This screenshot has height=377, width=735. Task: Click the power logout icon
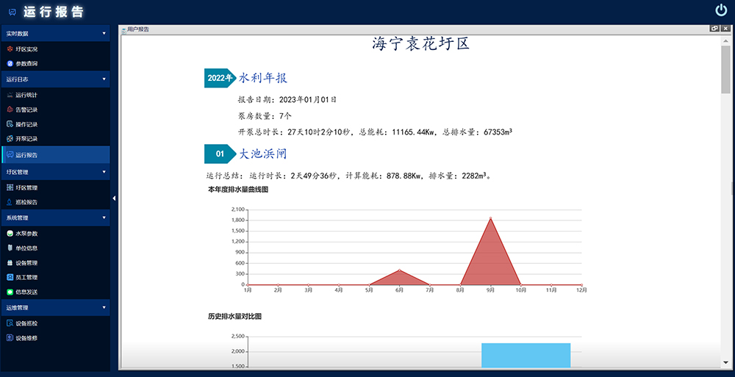click(721, 10)
